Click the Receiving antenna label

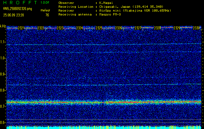75,15
